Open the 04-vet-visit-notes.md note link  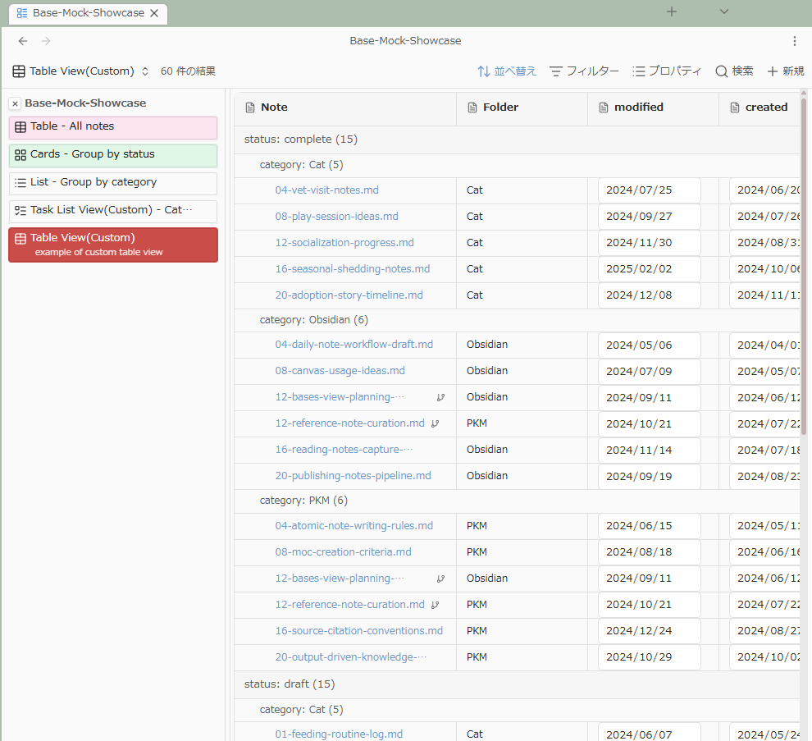[x=326, y=190]
